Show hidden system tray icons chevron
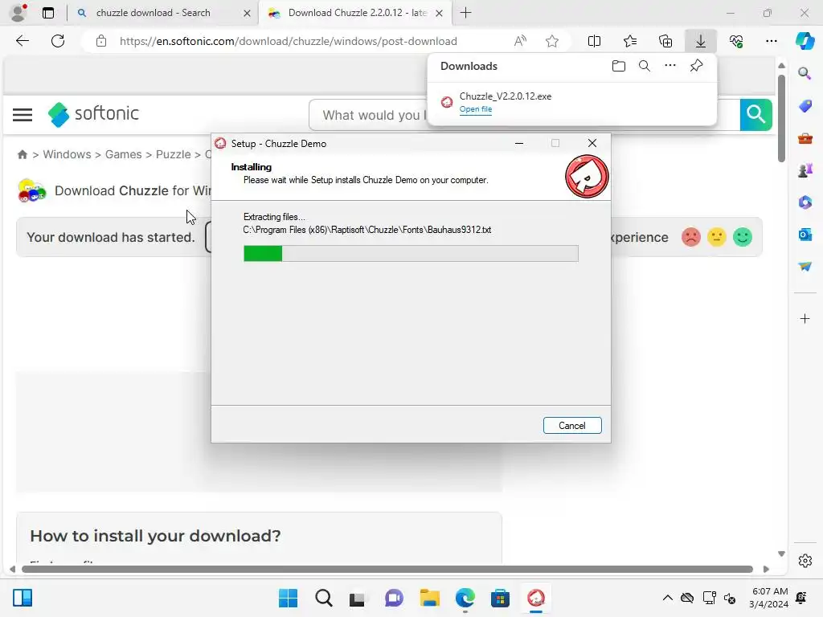The height and width of the screenshot is (617, 823). 667,598
